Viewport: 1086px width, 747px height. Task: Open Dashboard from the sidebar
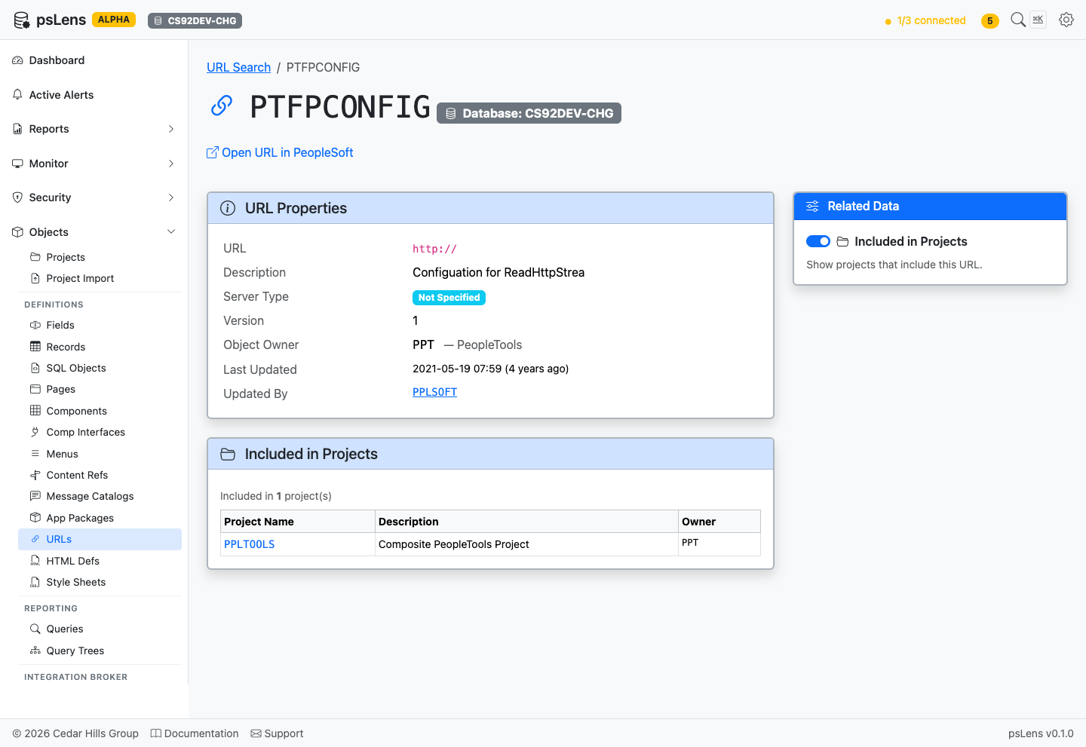pyautogui.click(x=94, y=60)
